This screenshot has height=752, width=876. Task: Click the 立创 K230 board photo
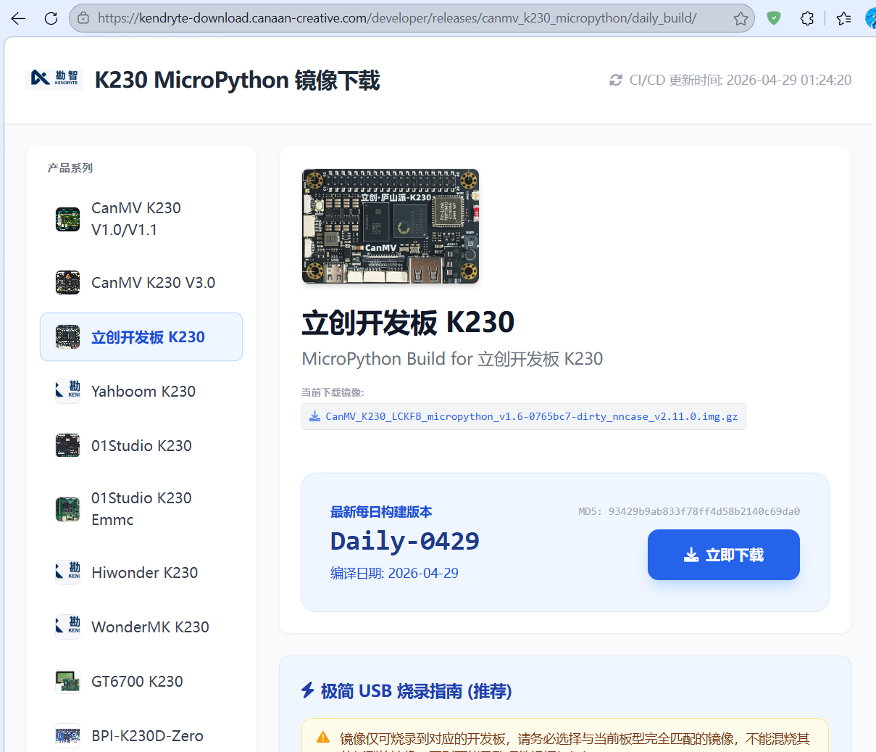pyautogui.click(x=391, y=226)
